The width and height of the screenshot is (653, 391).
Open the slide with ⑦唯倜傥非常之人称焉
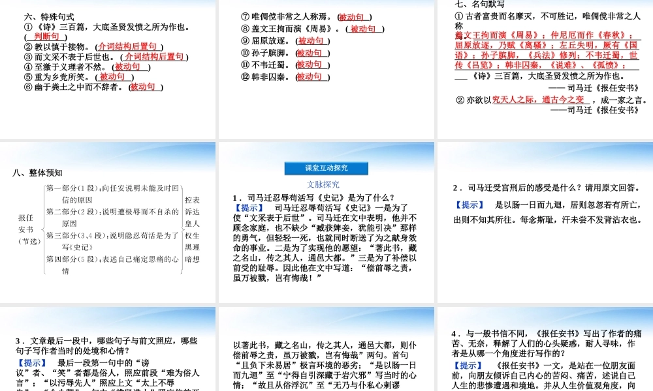tap(326, 69)
